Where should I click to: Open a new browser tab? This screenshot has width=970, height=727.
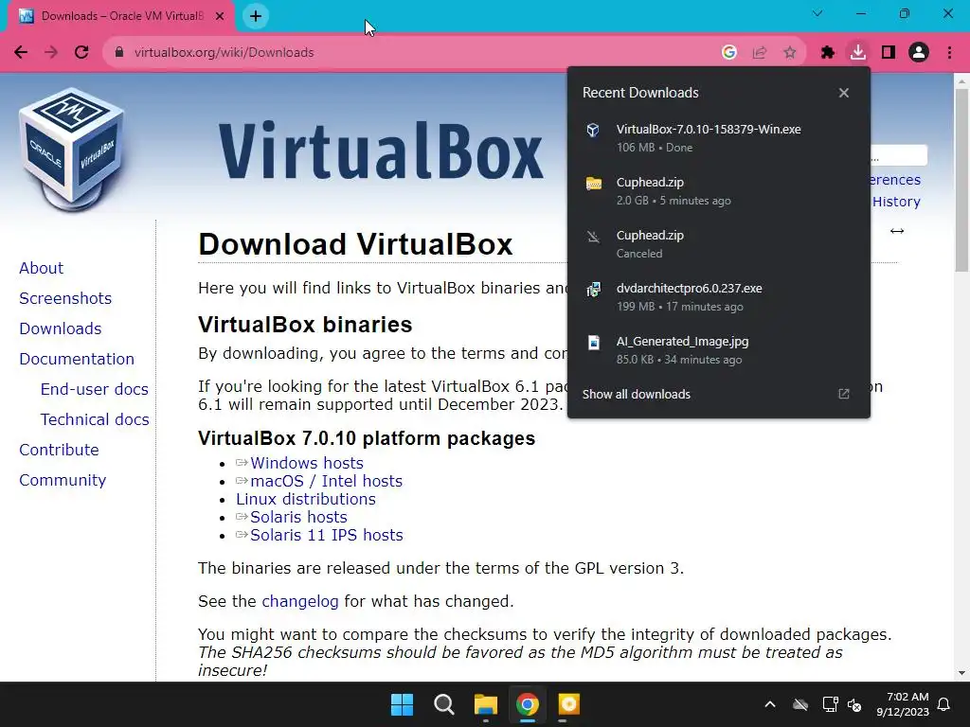[x=256, y=16]
